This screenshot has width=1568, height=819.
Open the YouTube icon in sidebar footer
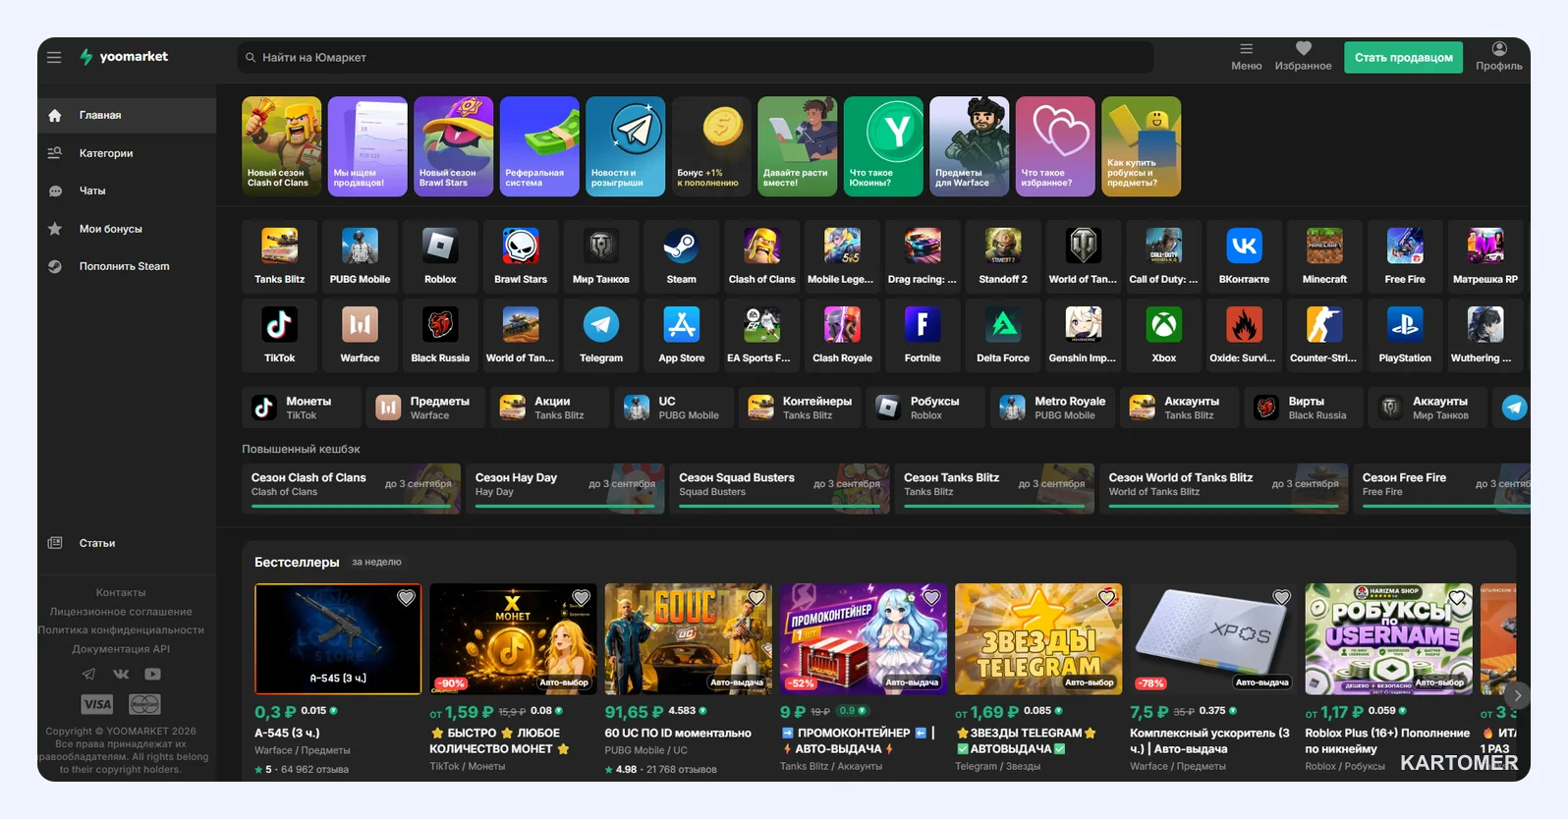152,674
